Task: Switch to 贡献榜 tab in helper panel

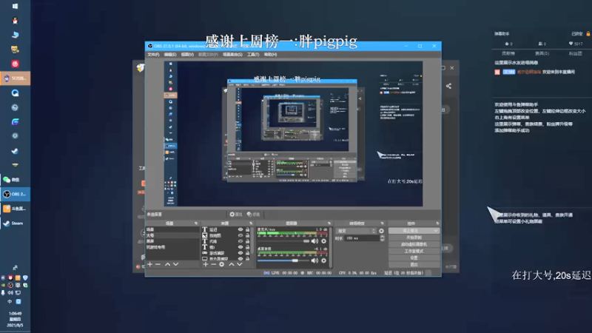Action: [508, 53]
